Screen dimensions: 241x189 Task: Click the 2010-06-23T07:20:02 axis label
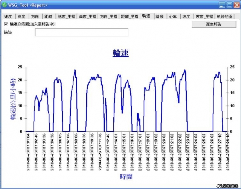(x=164, y=152)
